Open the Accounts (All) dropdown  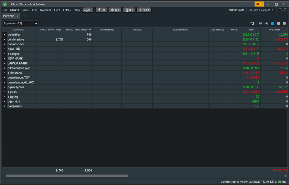20,24
